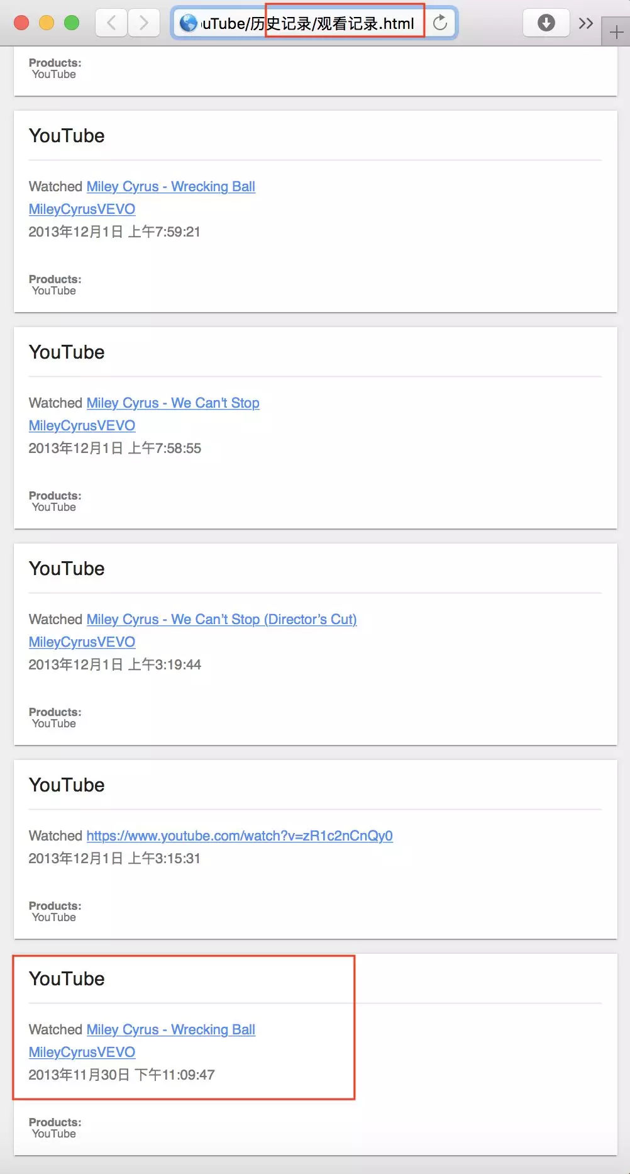Focus the address bar URL text
630x1174 pixels.
(308, 23)
